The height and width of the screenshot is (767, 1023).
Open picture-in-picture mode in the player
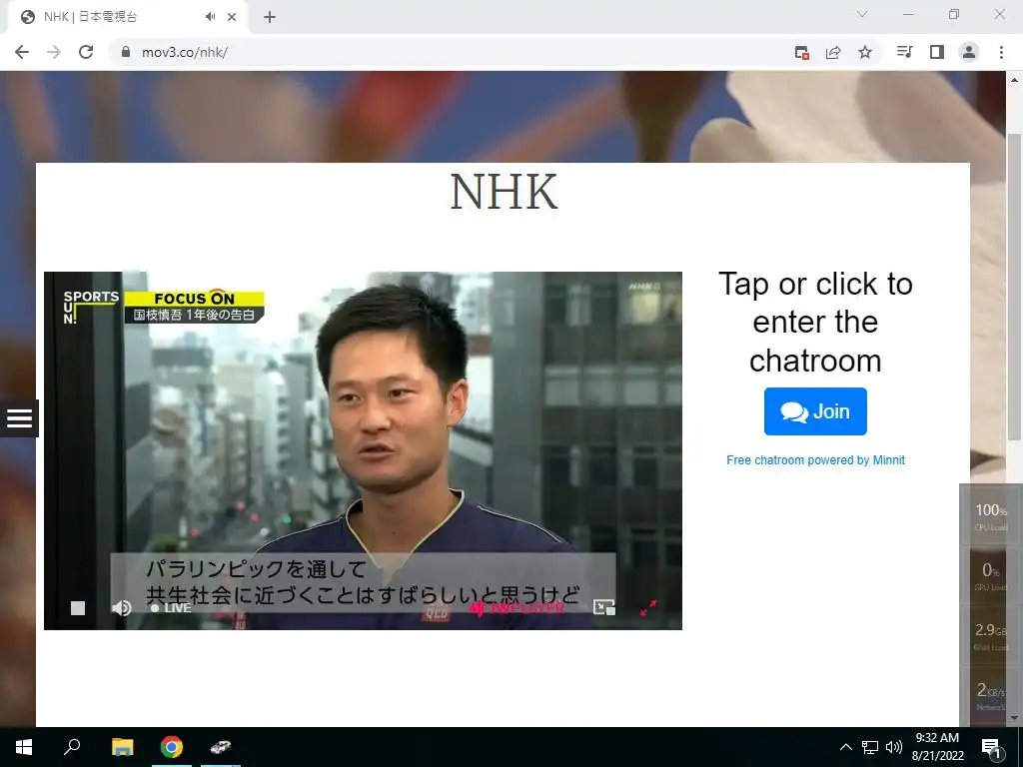click(604, 608)
